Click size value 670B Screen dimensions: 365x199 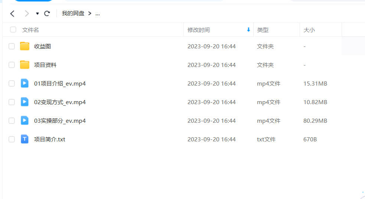[x=310, y=139]
